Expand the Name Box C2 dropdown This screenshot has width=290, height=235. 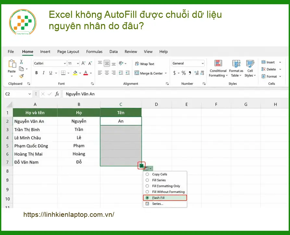(30, 94)
